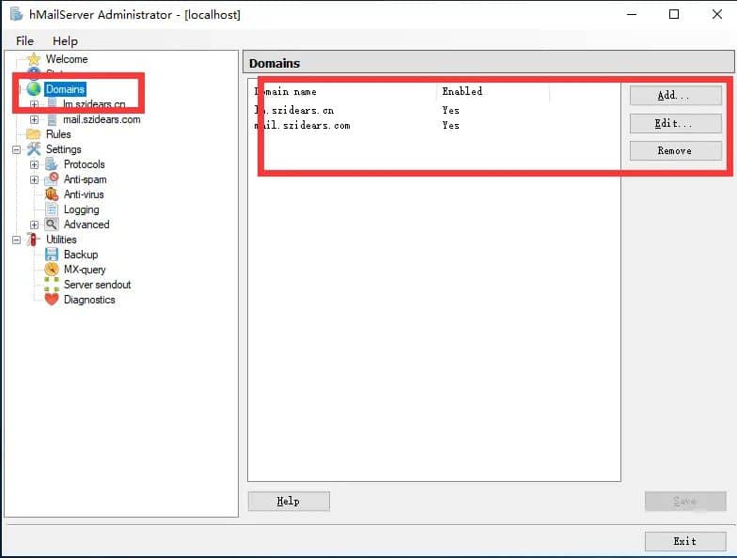The image size is (737, 558).
Task: Expand the mail.szidears.com domain node
Action: click(x=35, y=119)
